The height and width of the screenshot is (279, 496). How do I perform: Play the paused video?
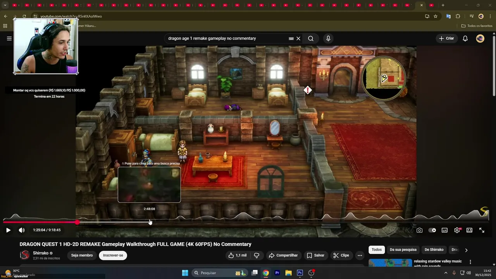8,230
